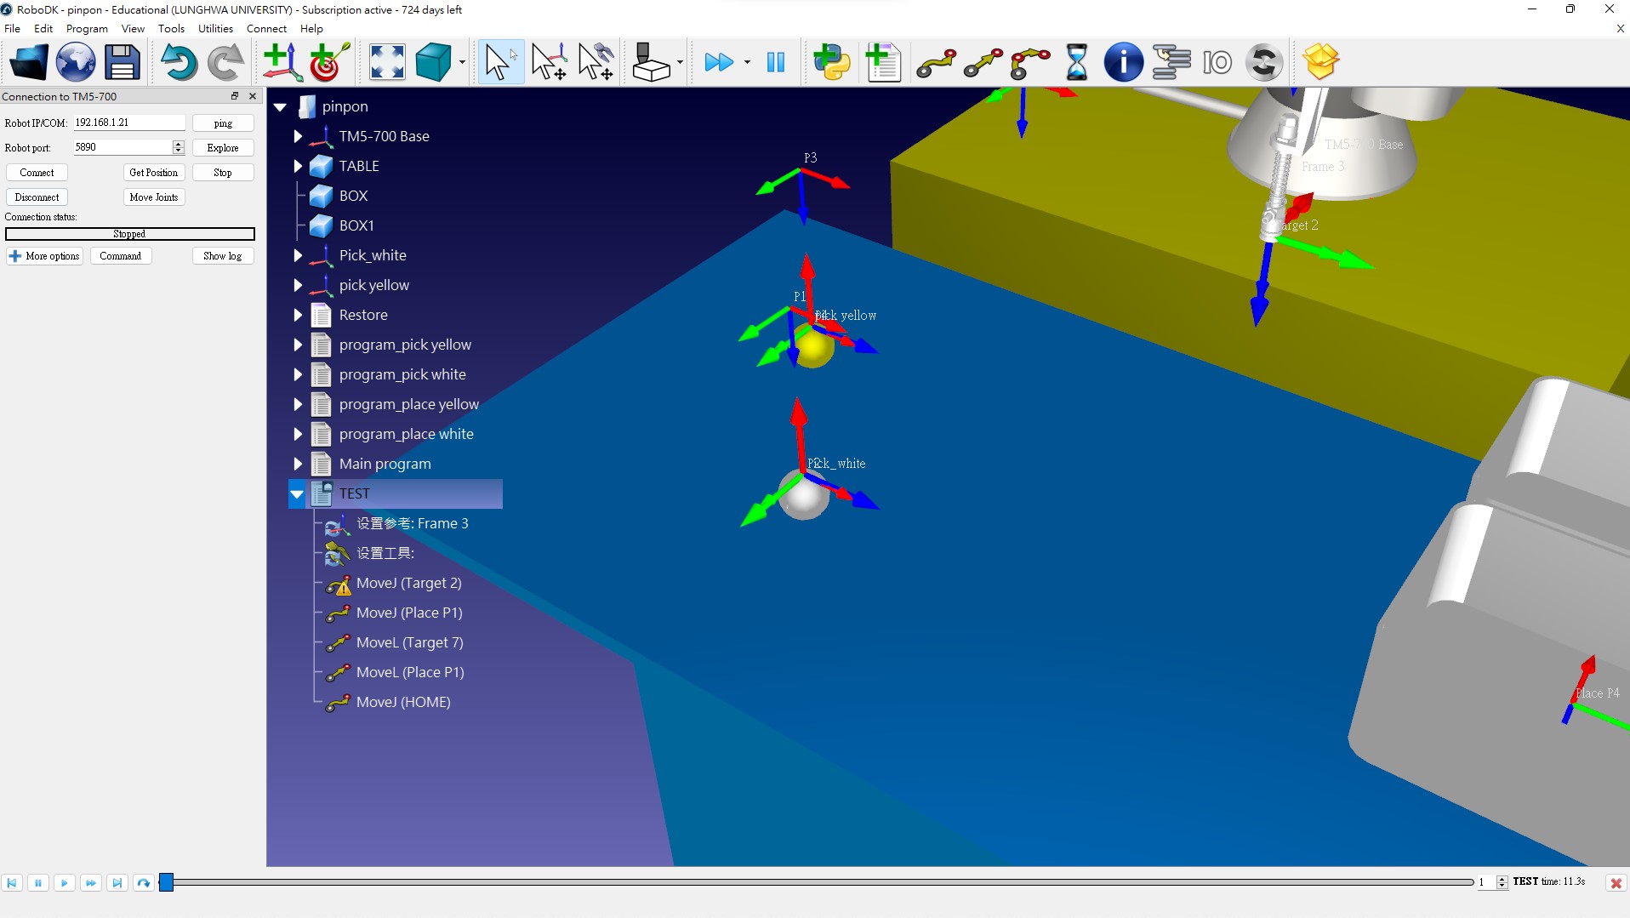
Task: Click the Explore button
Action: [223, 148]
